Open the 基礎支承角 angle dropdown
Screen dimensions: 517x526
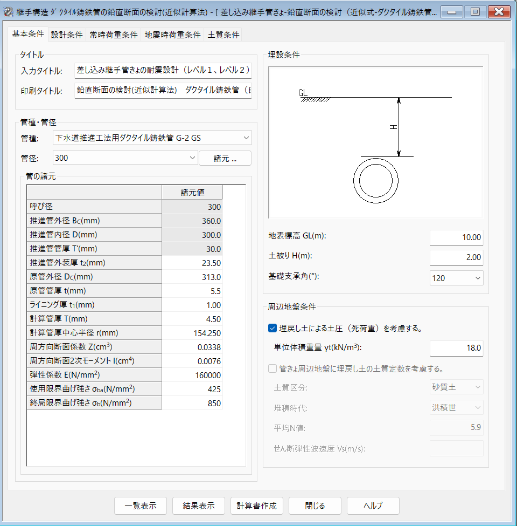click(456, 278)
